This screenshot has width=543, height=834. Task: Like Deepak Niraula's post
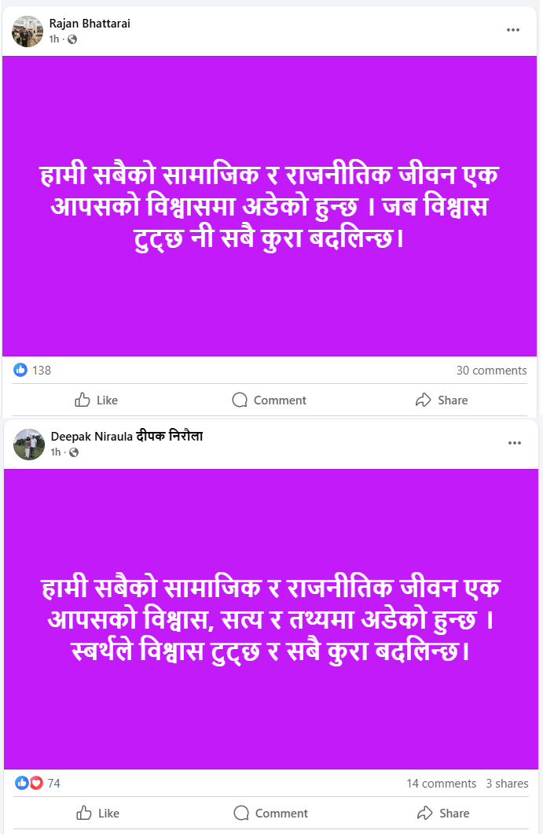pos(97,813)
